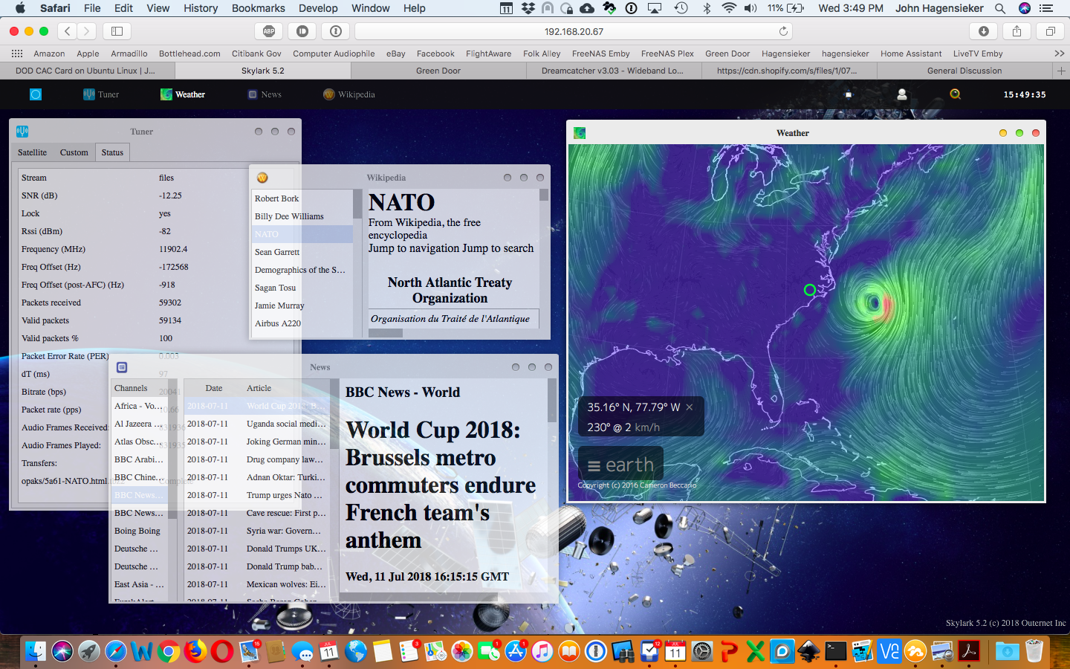Open Safari downloads button
The height and width of the screenshot is (669, 1070).
coord(983,31)
